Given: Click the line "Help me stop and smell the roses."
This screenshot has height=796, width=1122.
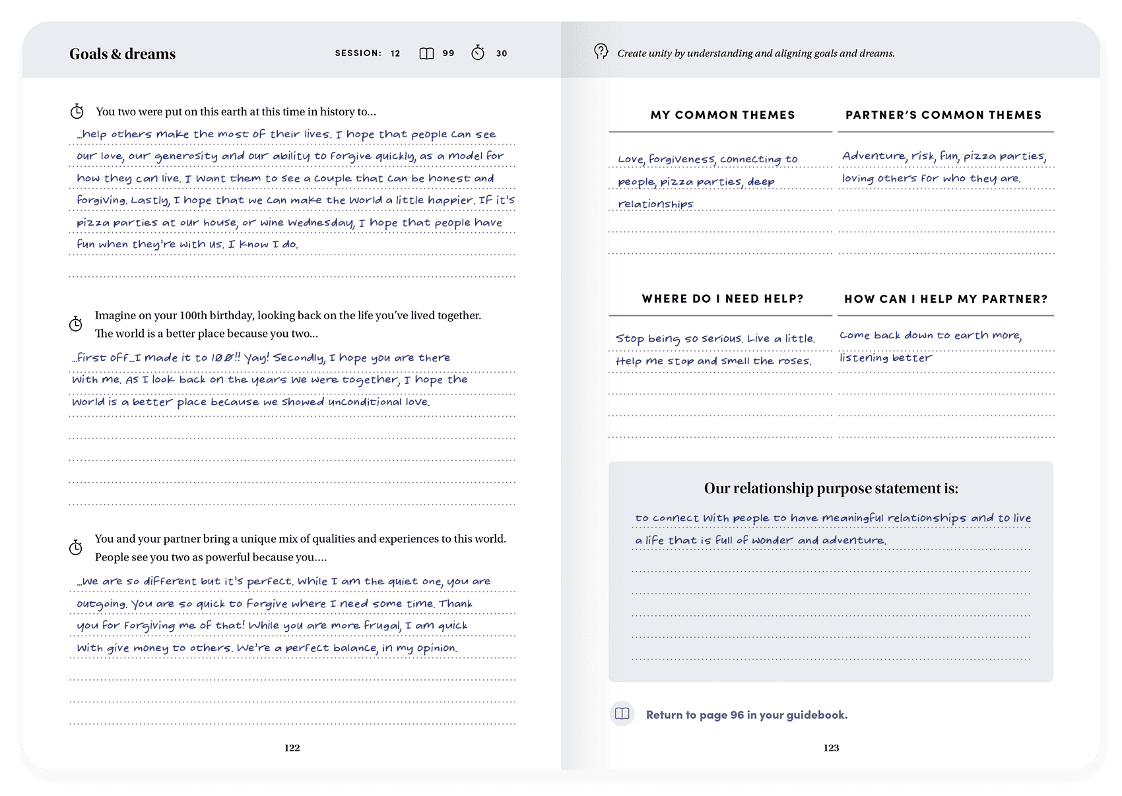Looking at the screenshot, I should coord(713,361).
